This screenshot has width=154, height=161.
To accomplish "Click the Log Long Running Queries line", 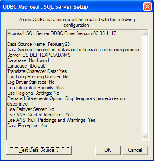I will 38,77.
